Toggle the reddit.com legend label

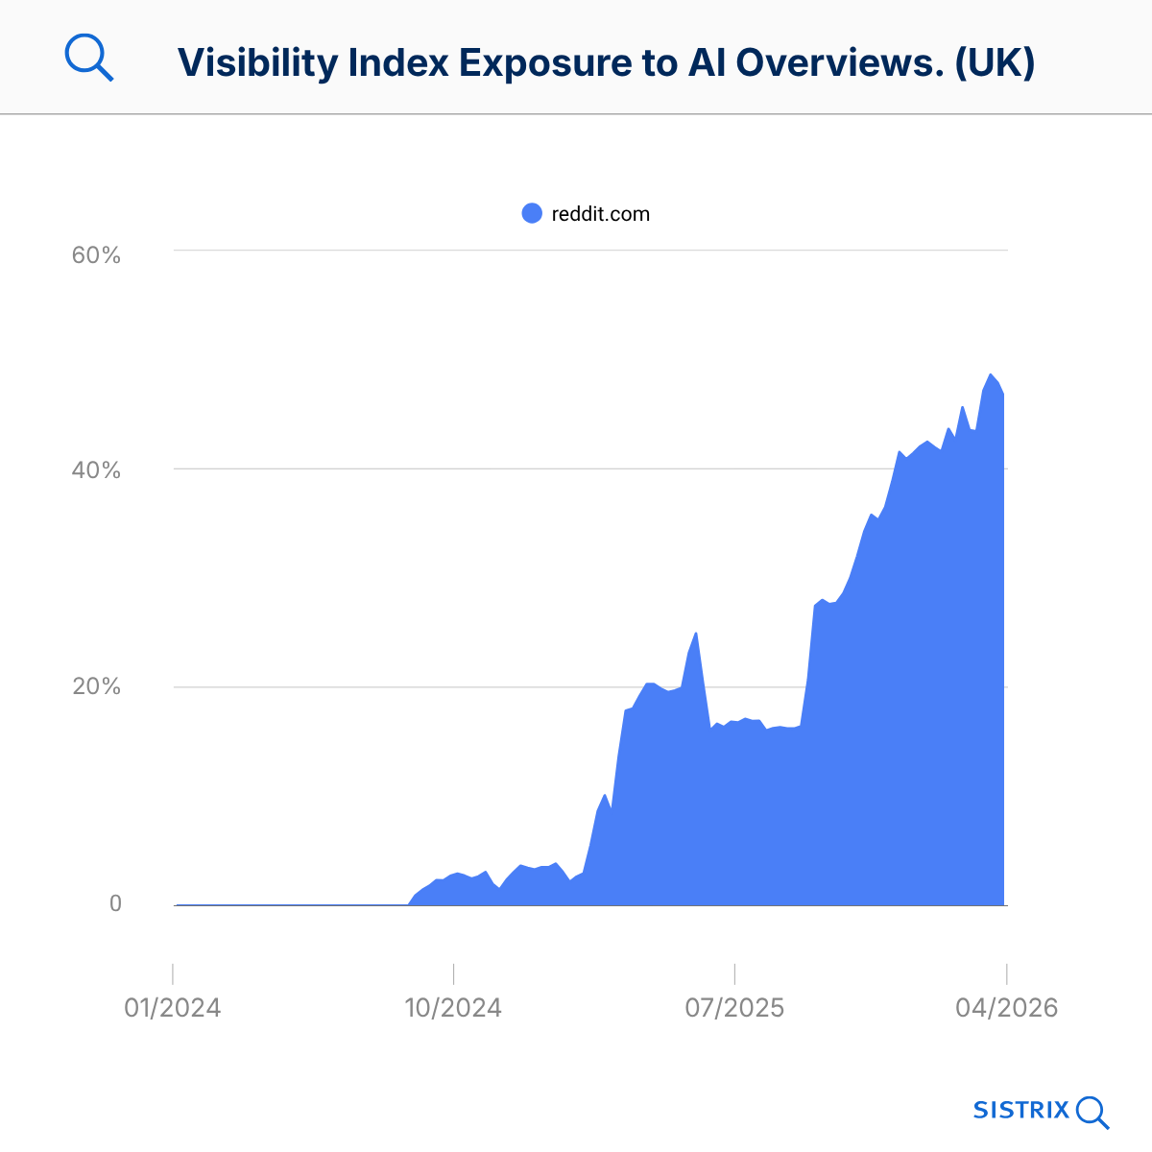click(600, 214)
